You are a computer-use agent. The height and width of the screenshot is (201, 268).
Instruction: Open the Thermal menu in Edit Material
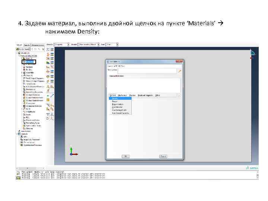[132, 95]
